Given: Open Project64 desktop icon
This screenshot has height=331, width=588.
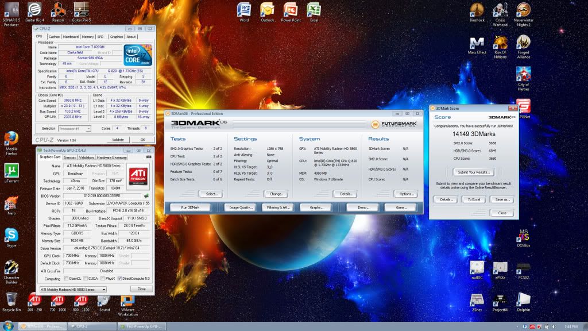Looking at the screenshot, I should 500,302.
